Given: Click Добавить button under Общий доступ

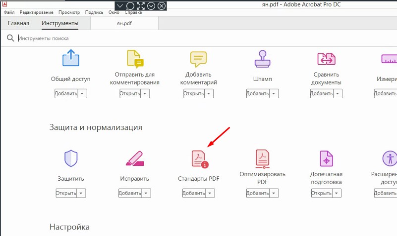Looking at the screenshot, I should [66, 93].
